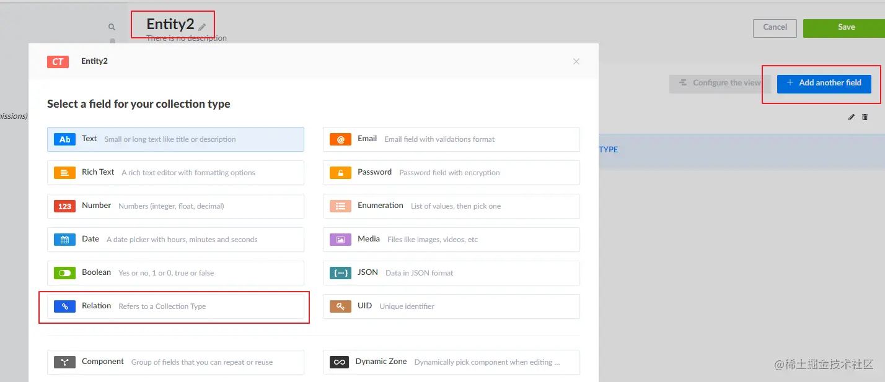The height and width of the screenshot is (382, 885).
Task: Click 'Password field with encryption' description
Action: click(x=449, y=173)
